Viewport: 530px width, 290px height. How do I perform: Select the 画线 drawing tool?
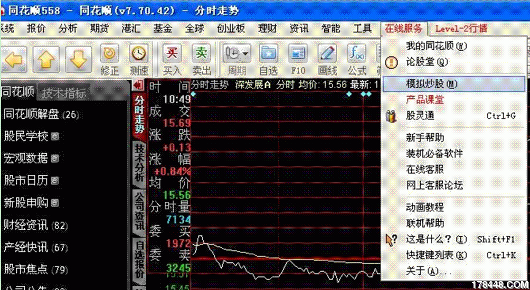(x=327, y=53)
